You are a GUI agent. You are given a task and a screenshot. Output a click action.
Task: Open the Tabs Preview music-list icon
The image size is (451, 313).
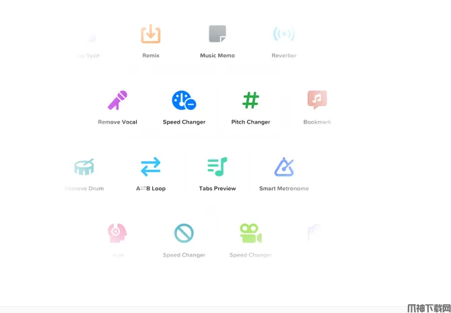click(x=217, y=167)
